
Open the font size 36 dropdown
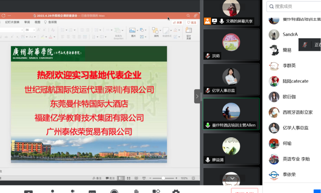point(33,30)
